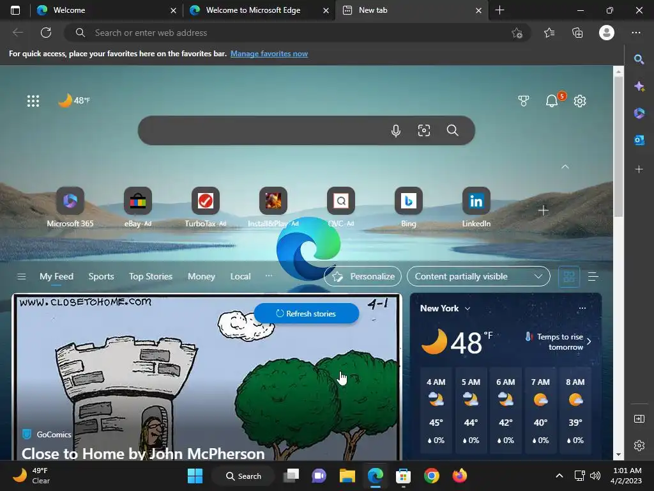
Task: Launch Firefox from taskbar
Action: coord(460,476)
